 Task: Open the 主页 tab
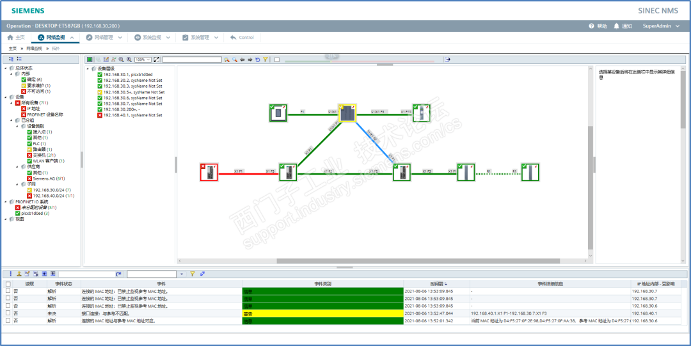point(16,38)
